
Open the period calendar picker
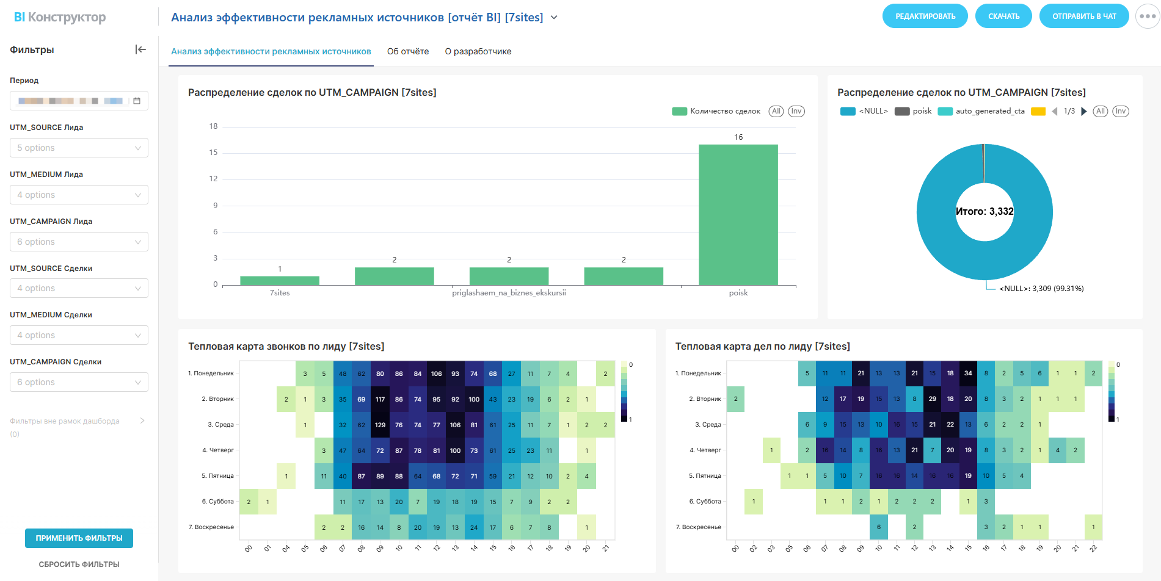[x=137, y=101]
